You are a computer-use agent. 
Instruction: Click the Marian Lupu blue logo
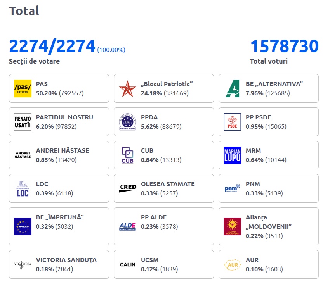point(232,155)
